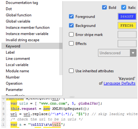
Task: Open the background color swatch FFEC35
Action: click(x=127, y=25)
